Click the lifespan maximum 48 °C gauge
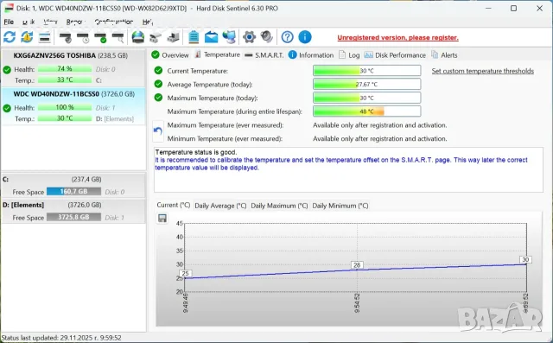 tap(366, 111)
